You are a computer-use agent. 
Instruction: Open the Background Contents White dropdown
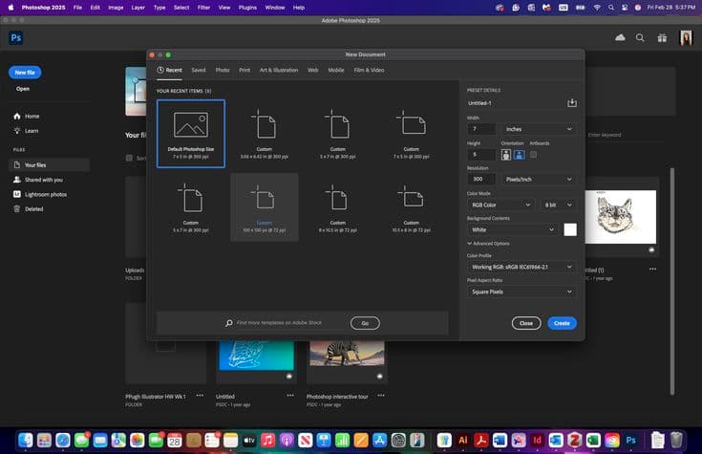pyautogui.click(x=512, y=229)
